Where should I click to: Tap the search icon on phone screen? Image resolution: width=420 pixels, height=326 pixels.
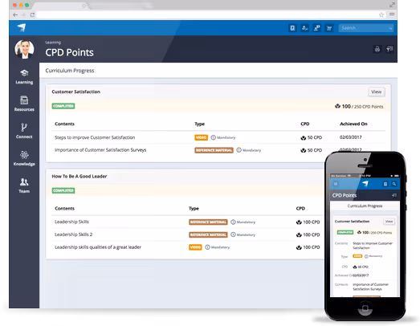pos(394,184)
